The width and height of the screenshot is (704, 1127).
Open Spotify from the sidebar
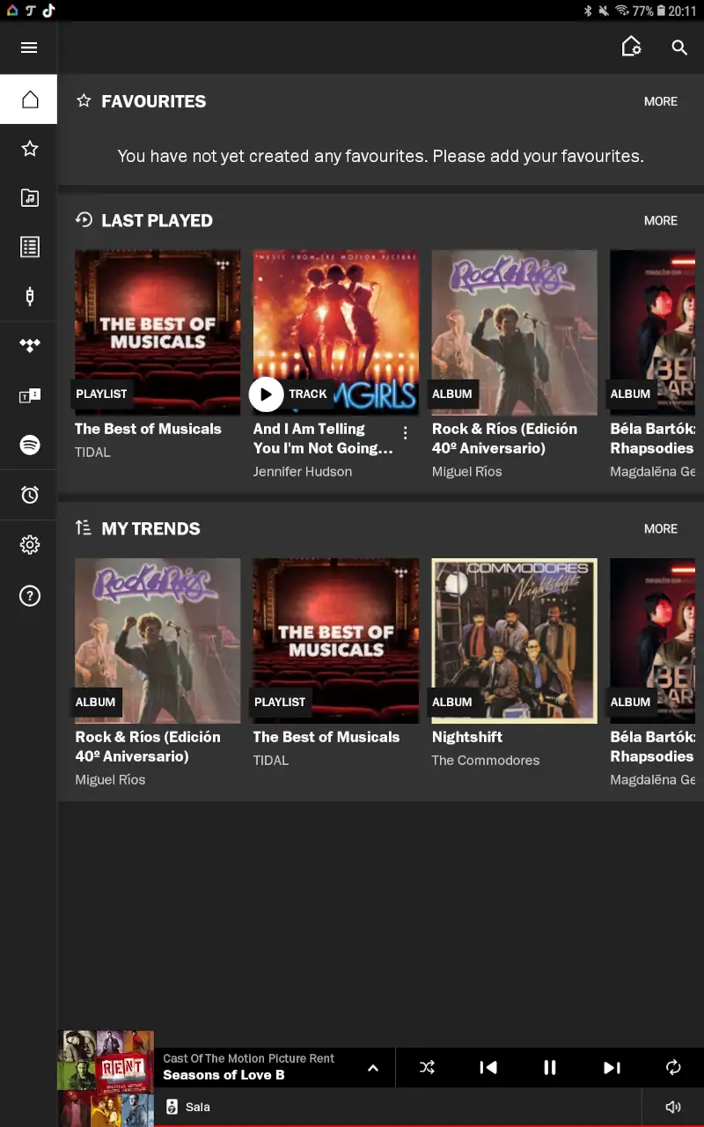29,445
